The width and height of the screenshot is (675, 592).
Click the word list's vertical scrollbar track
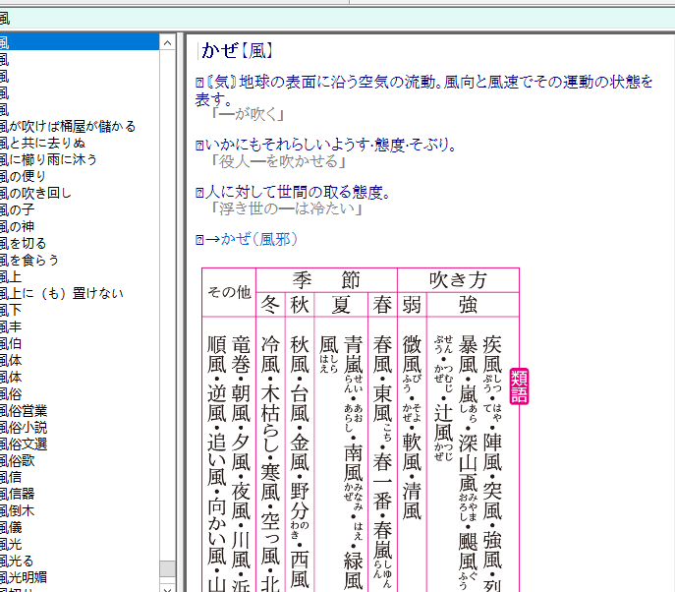pyautogui.click(x=168, y=295)
